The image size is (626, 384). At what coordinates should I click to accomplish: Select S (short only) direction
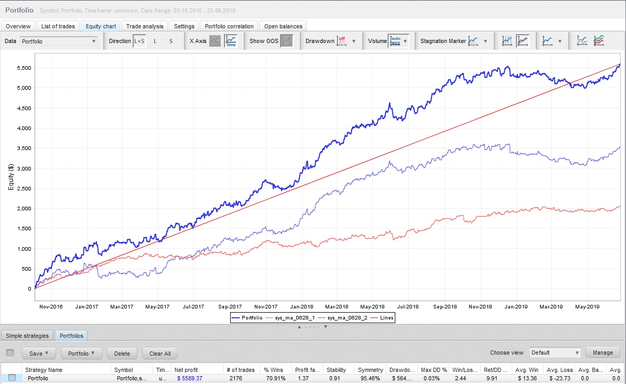(x=171, y=41)
